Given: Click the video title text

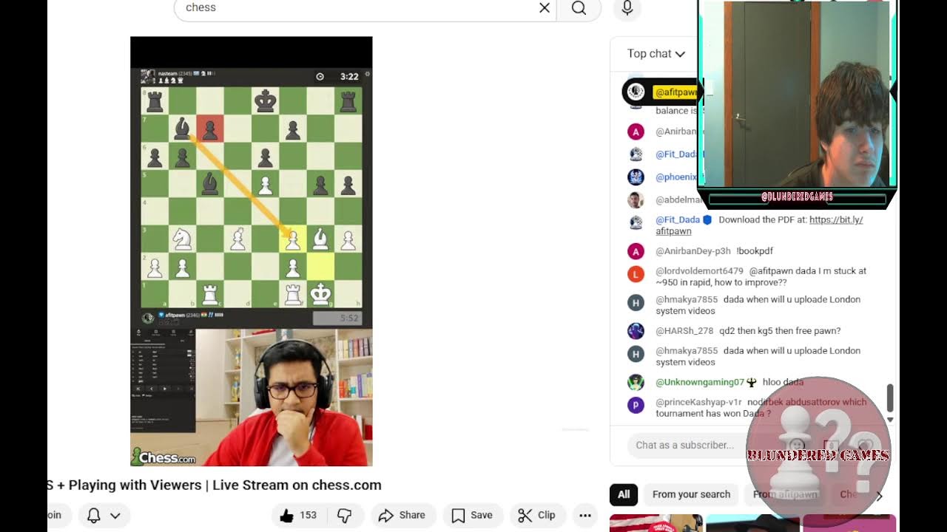Looking at the screenshot, I should [215, 485].
